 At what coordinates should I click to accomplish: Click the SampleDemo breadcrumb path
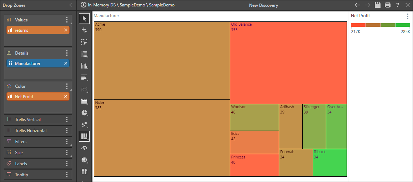pos(131,5)
